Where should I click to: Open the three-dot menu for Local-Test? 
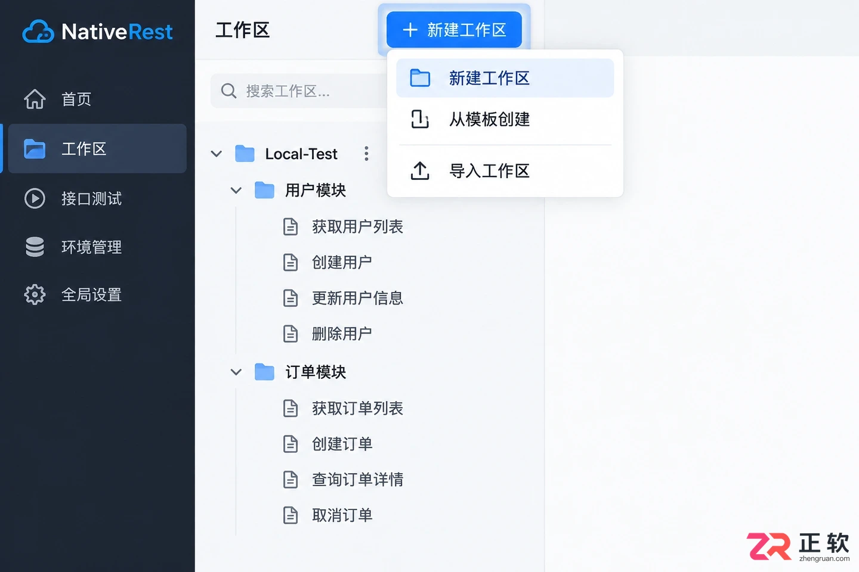366,154
